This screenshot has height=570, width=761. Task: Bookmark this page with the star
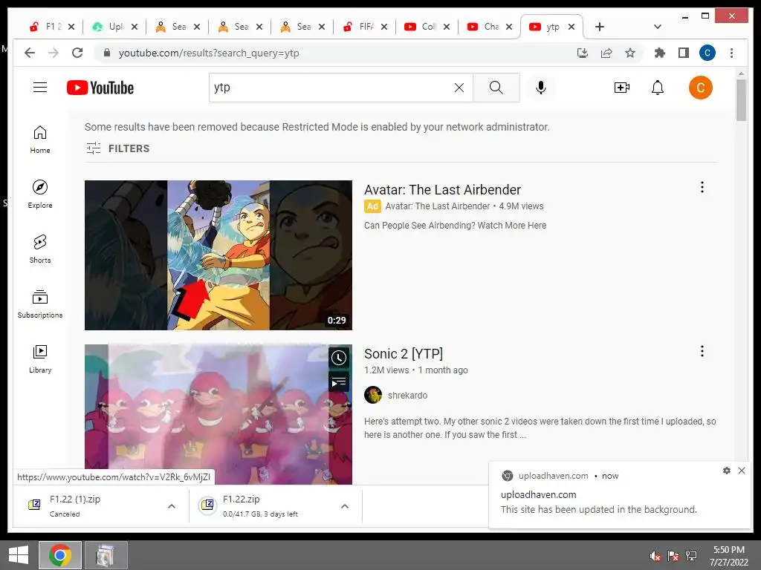click(630, 53)
